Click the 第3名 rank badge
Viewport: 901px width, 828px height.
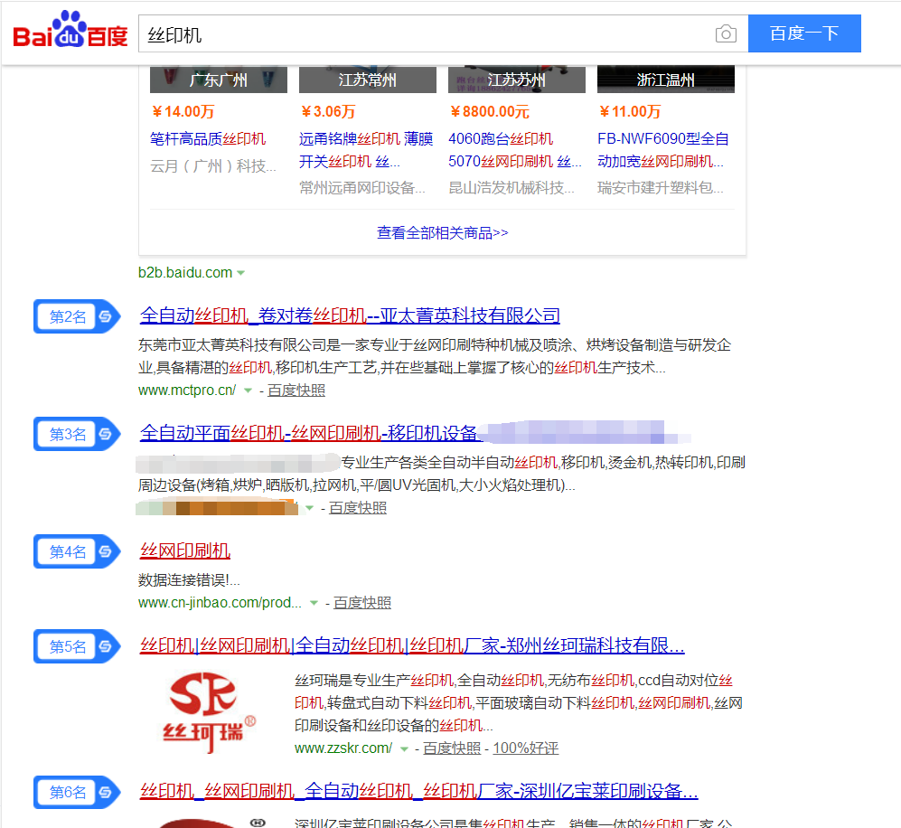(77, 434)
